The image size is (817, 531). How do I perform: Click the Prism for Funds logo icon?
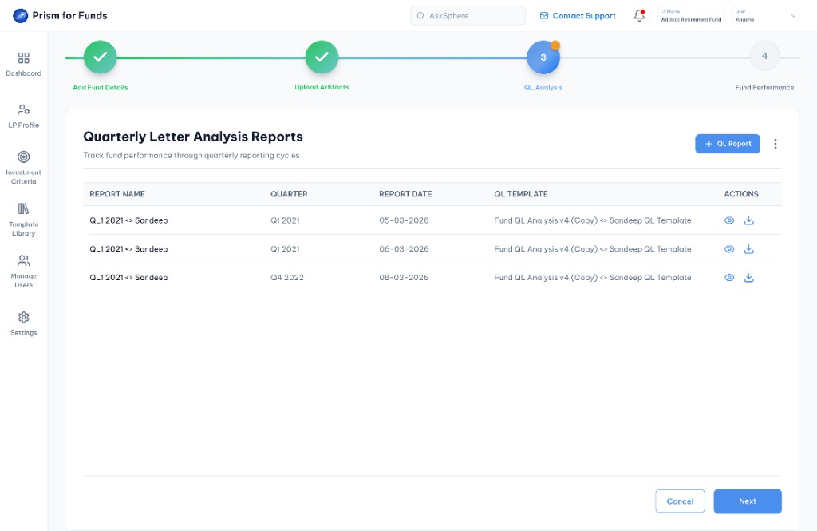coord(20,16)
